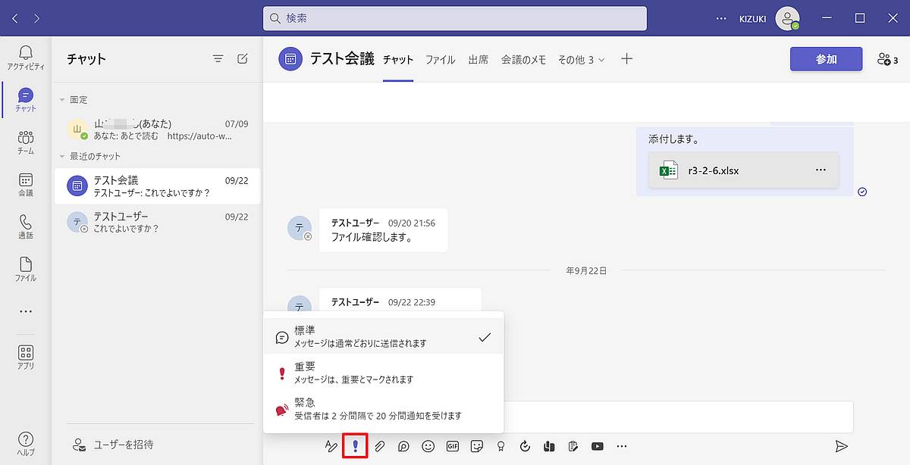The image size is (910, 465).
Task: Open the YouTube icon in compose toolbar
Action: (x=598, y=446)
